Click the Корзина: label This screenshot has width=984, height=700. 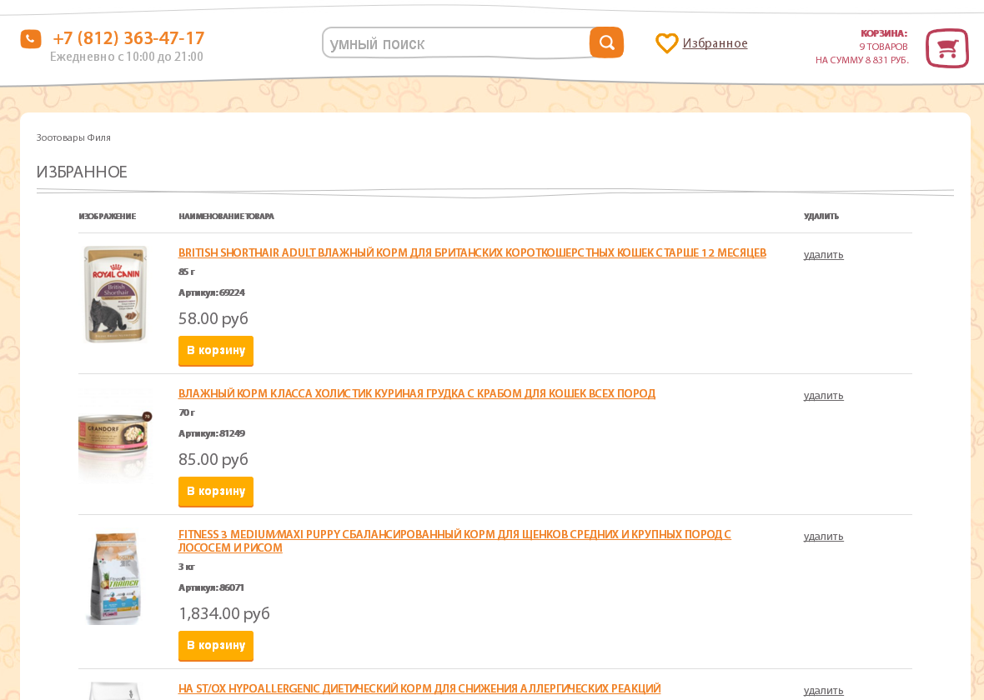click(884, 33)
